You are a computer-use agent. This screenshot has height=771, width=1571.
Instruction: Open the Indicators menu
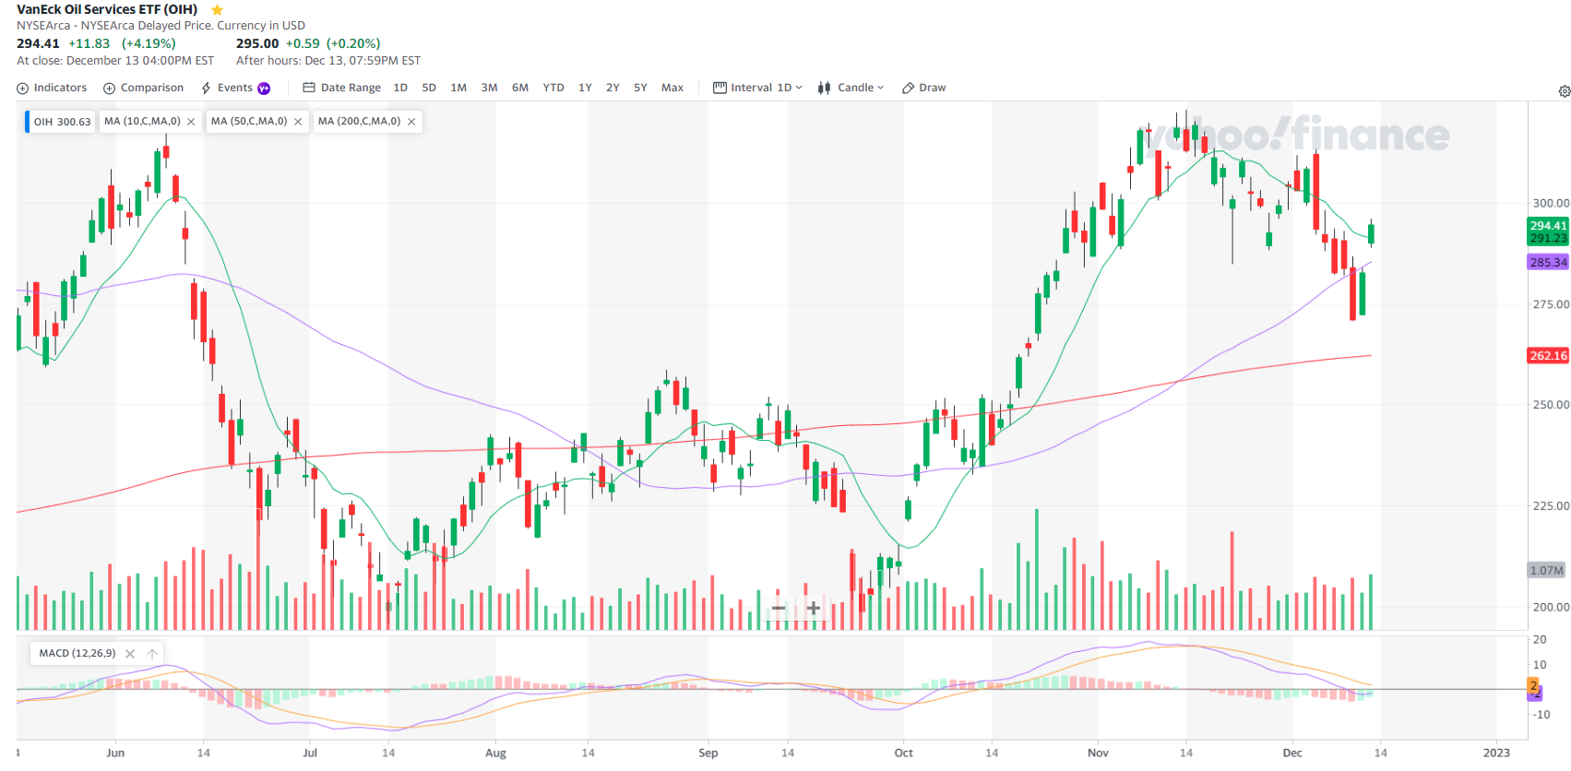[x=52, y=88]
